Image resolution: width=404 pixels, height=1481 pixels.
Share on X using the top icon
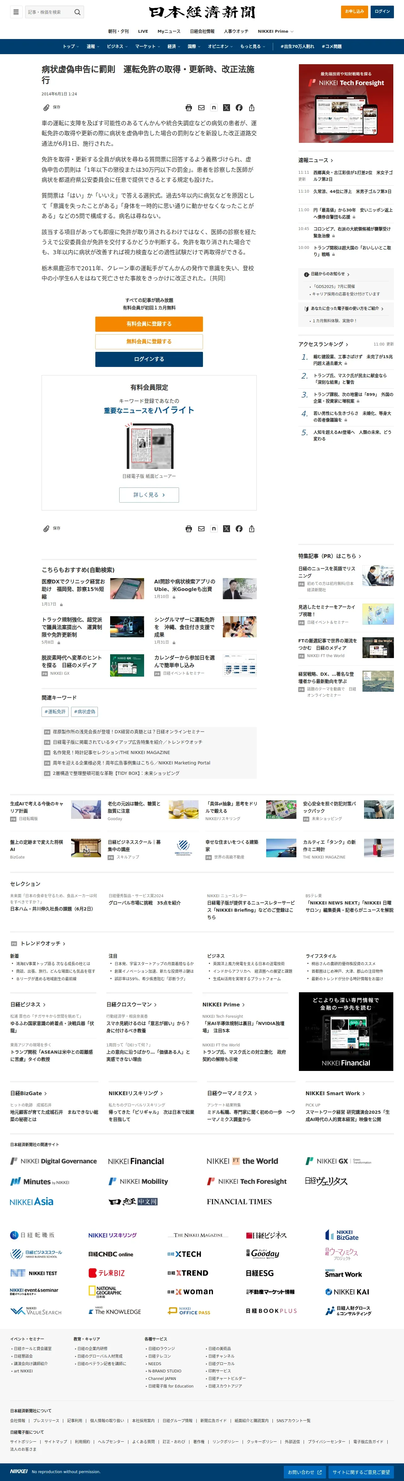(x=227, y=108)
